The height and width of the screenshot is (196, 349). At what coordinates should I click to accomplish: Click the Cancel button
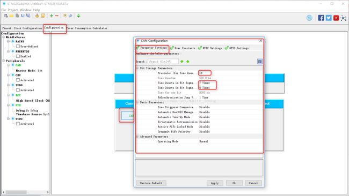253,183
